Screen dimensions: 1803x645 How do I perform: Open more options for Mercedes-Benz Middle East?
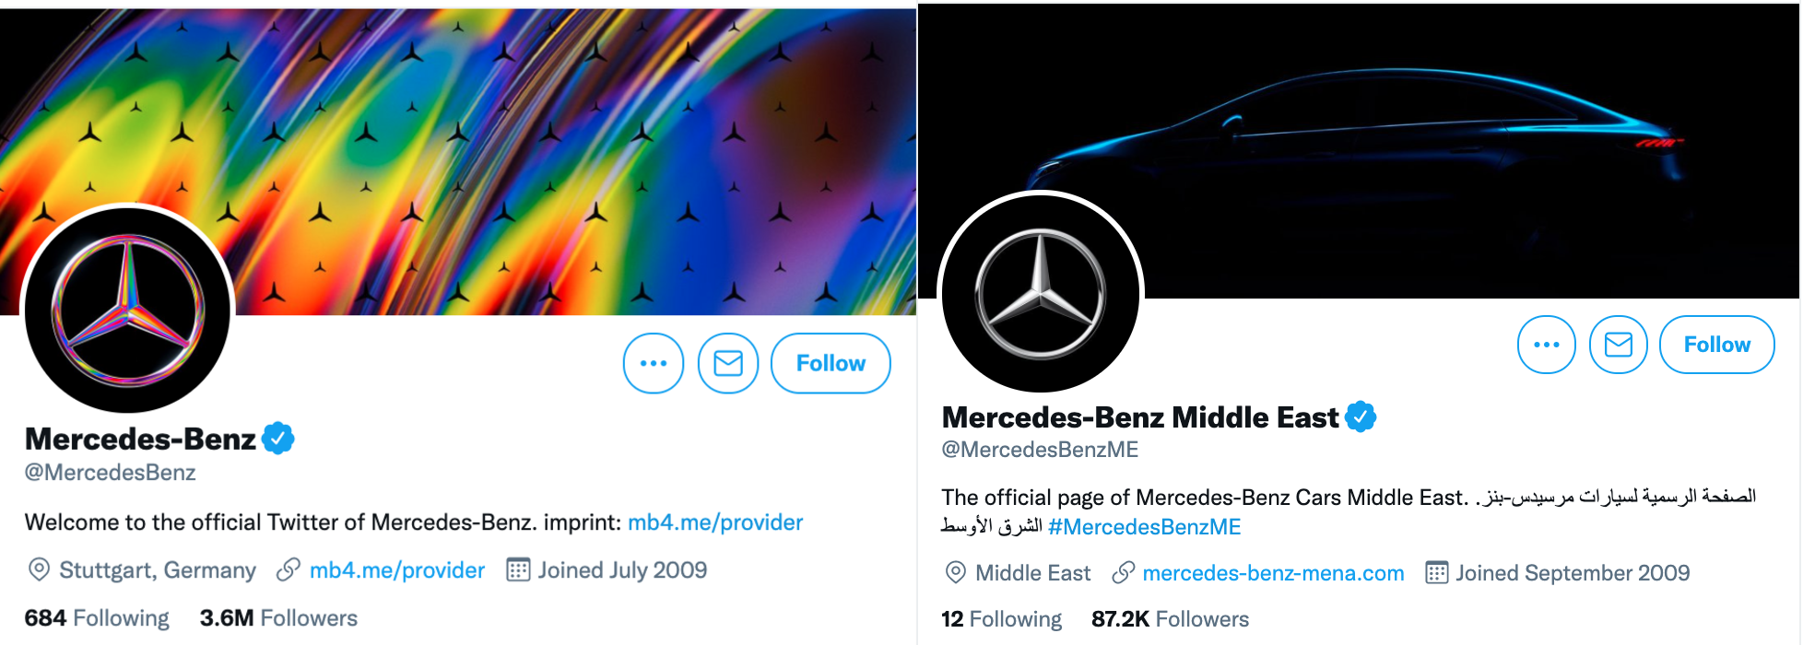click(1546, 345)
